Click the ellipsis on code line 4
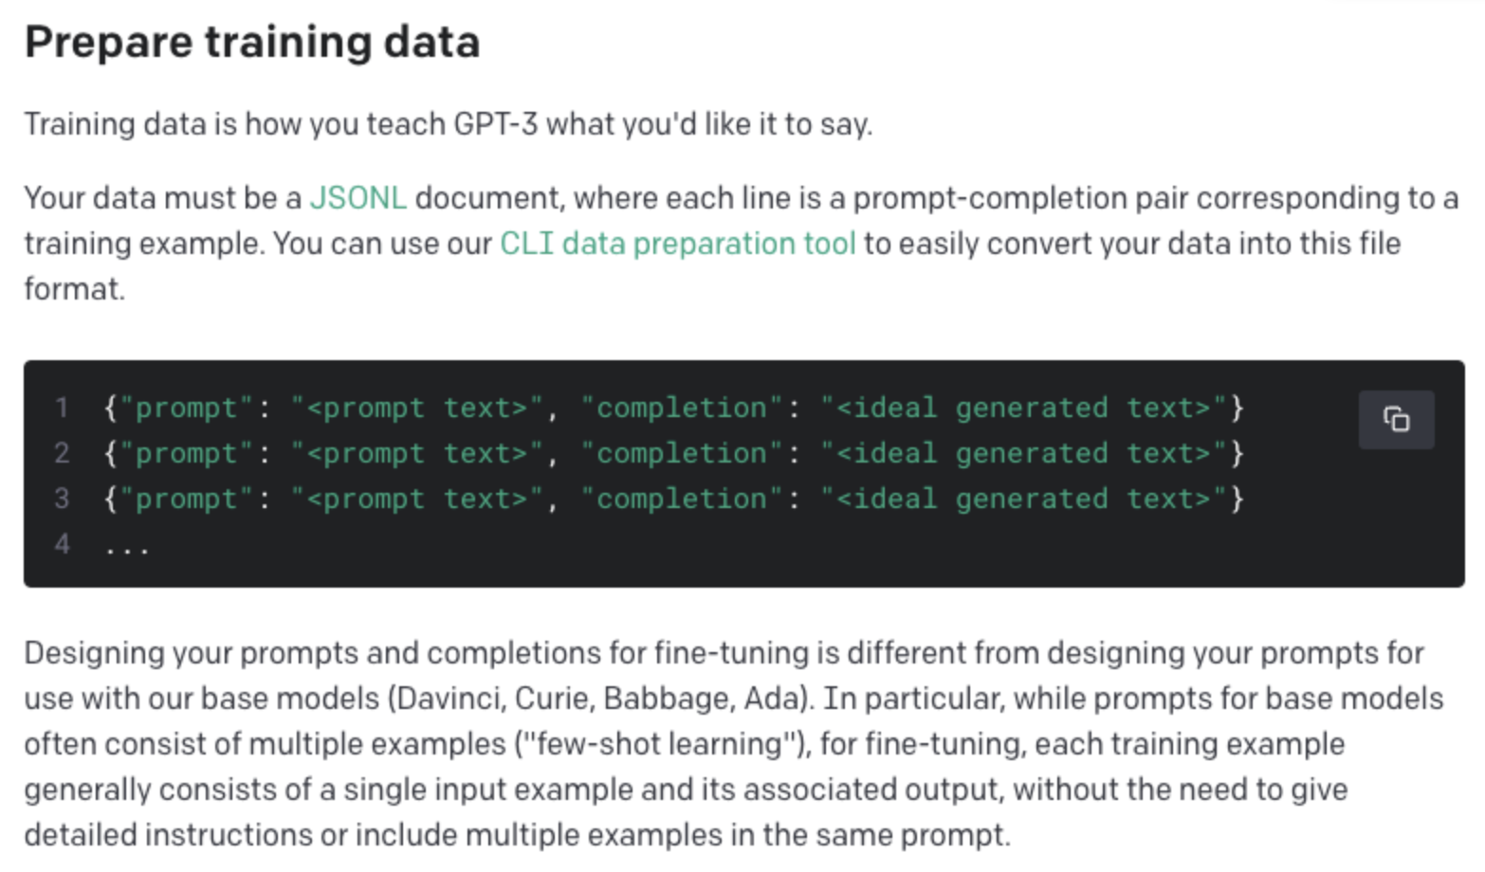Image resolution: width=1485 pixels, height=872 pixels. 127,547
